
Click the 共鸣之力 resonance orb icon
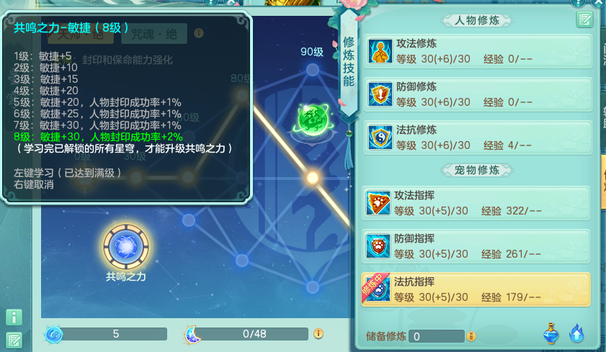[x=125, y=246]
